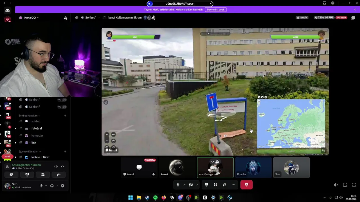The height and width of the screenshot is (202, 360).
Task: Collapse the Eğlence Kanalları category
Action: 30,151
